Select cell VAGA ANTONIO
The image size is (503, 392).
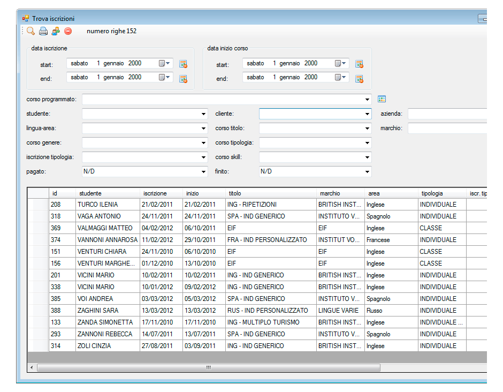(x=108, y=216)
